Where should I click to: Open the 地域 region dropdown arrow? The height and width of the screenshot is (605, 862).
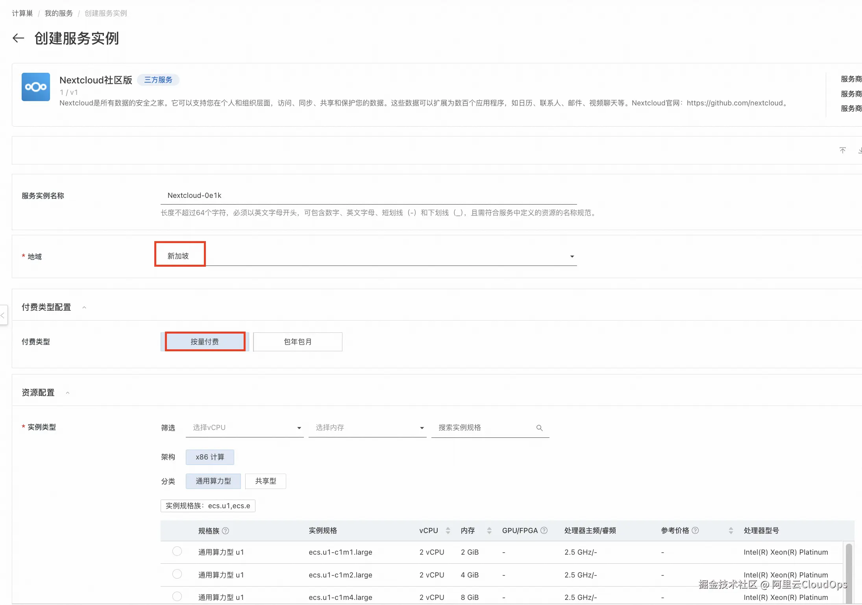coord(572,256)
